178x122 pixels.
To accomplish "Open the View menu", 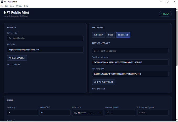I will pos(12,6).
